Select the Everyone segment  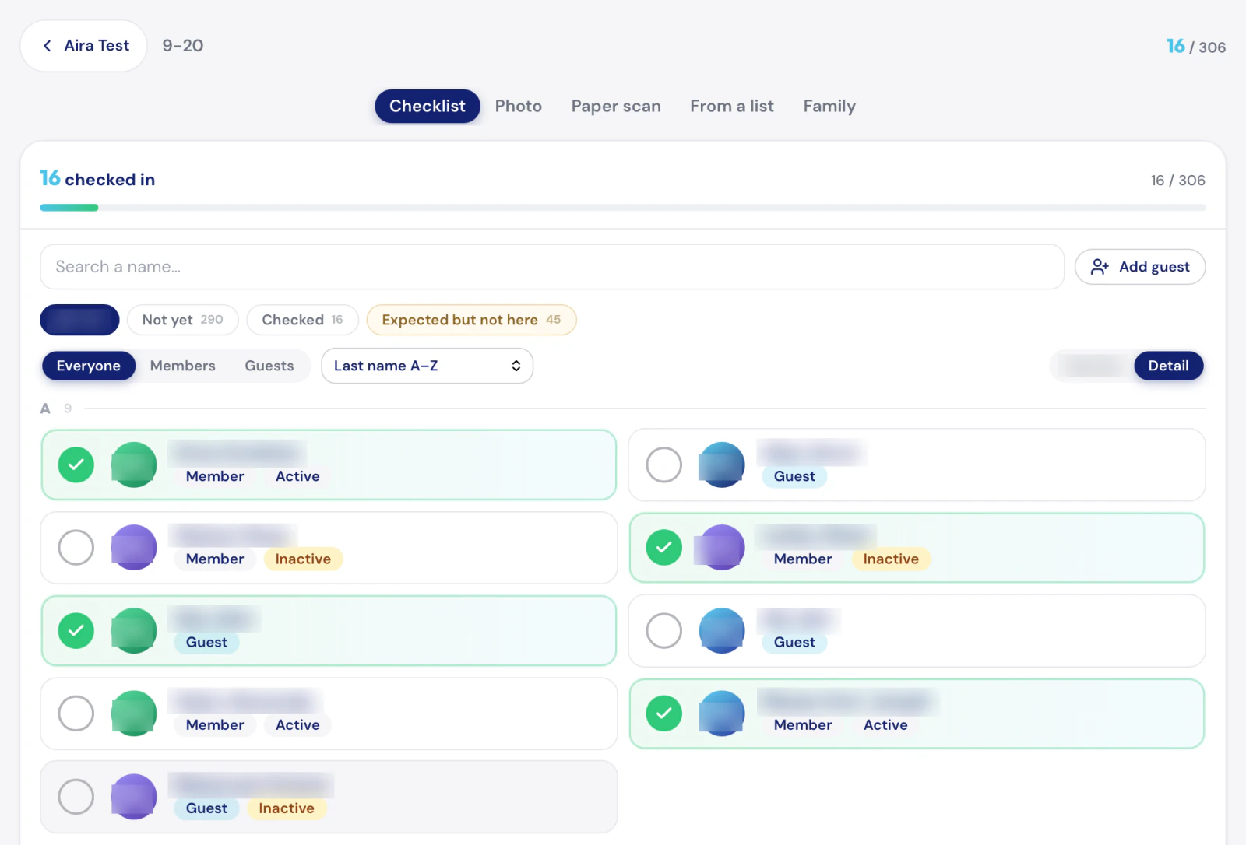[x=89, y=366]
